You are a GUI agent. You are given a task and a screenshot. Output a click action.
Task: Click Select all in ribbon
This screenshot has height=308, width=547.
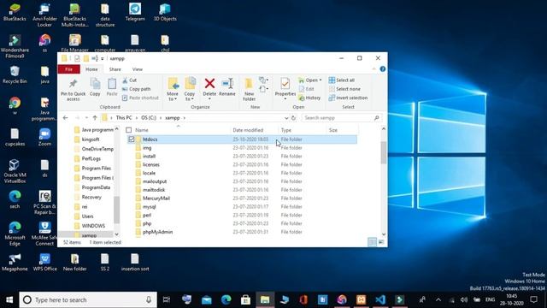[x=342, y=80]
